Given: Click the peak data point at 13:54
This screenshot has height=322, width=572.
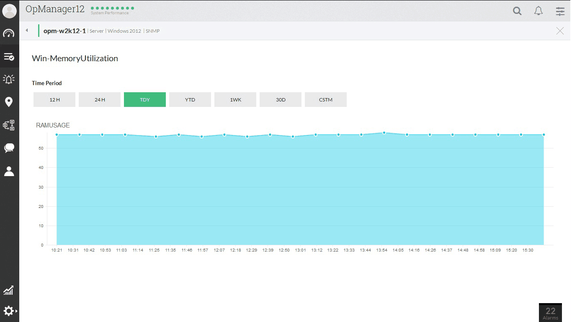Looking at the screenshot, I should (x=384, y=133).
